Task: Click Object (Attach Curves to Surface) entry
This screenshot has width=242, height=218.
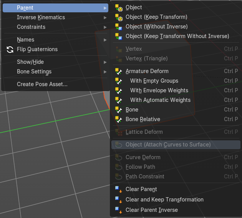Action: coord(176,145)
